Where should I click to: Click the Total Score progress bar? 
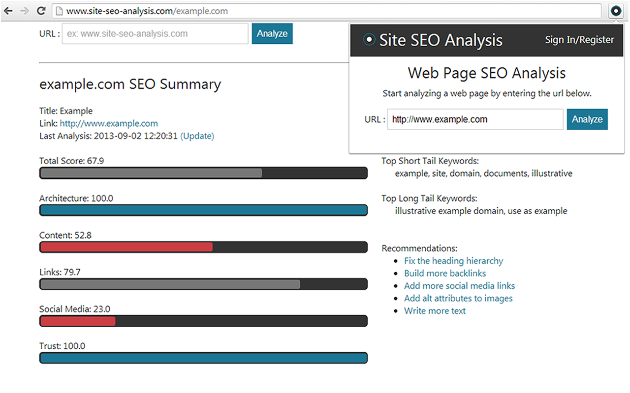(203, 173)
